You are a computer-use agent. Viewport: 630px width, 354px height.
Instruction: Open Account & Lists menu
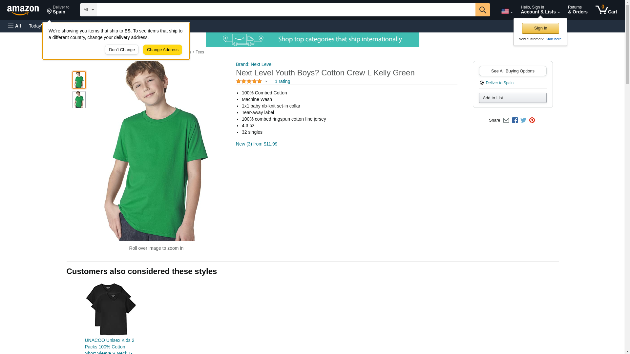tap(540, 10)
